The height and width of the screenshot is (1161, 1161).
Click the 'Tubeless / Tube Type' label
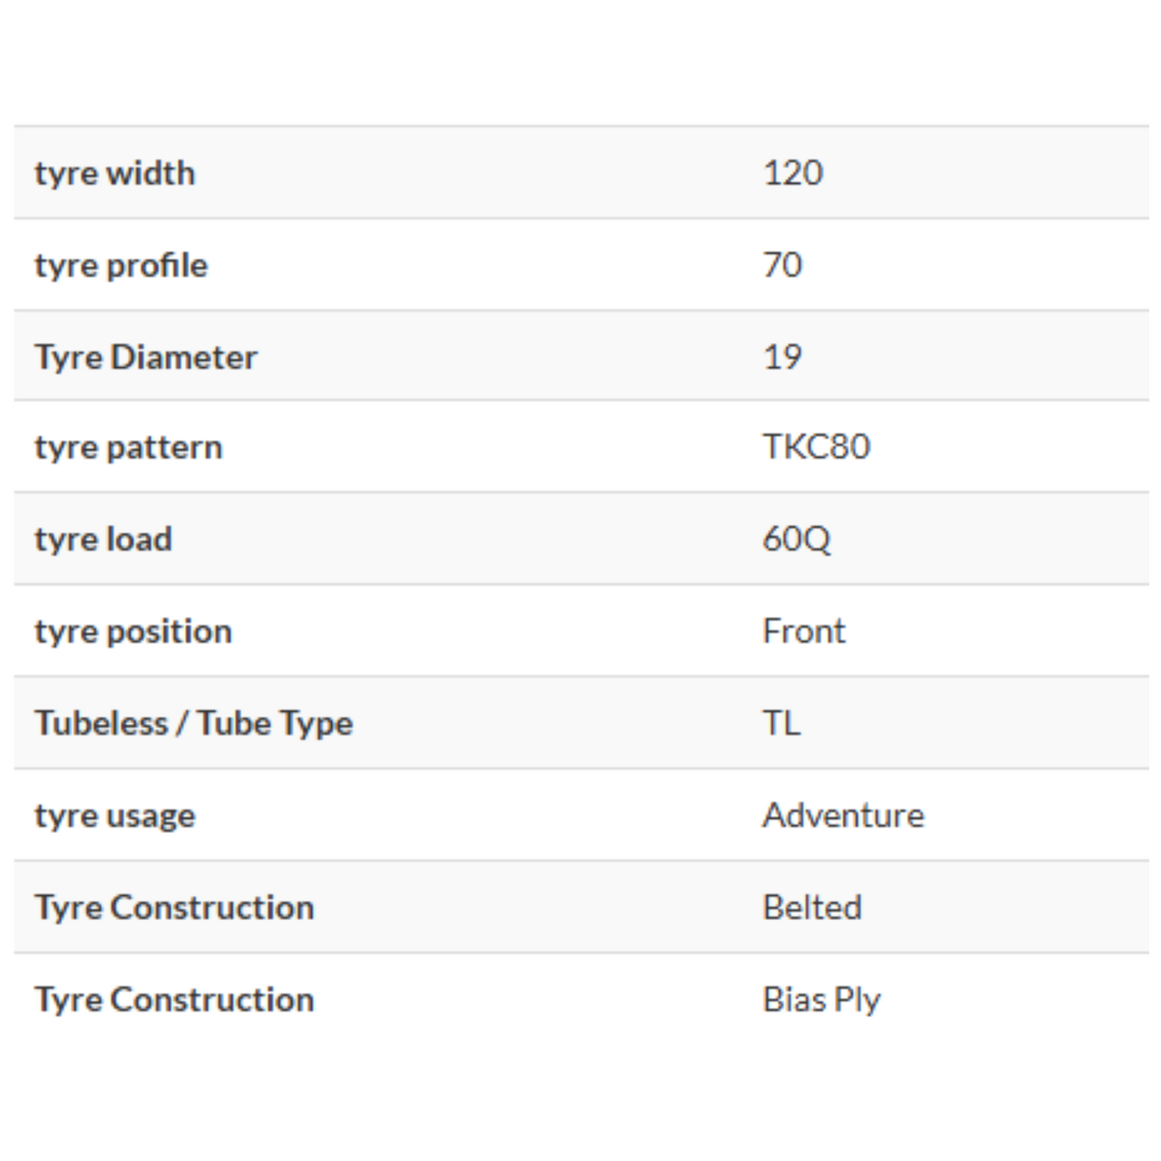[194, 724]
